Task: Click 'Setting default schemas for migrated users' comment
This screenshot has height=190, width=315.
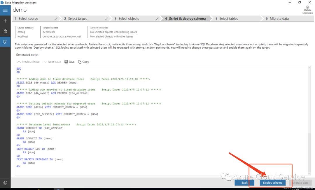Action: 89,104
